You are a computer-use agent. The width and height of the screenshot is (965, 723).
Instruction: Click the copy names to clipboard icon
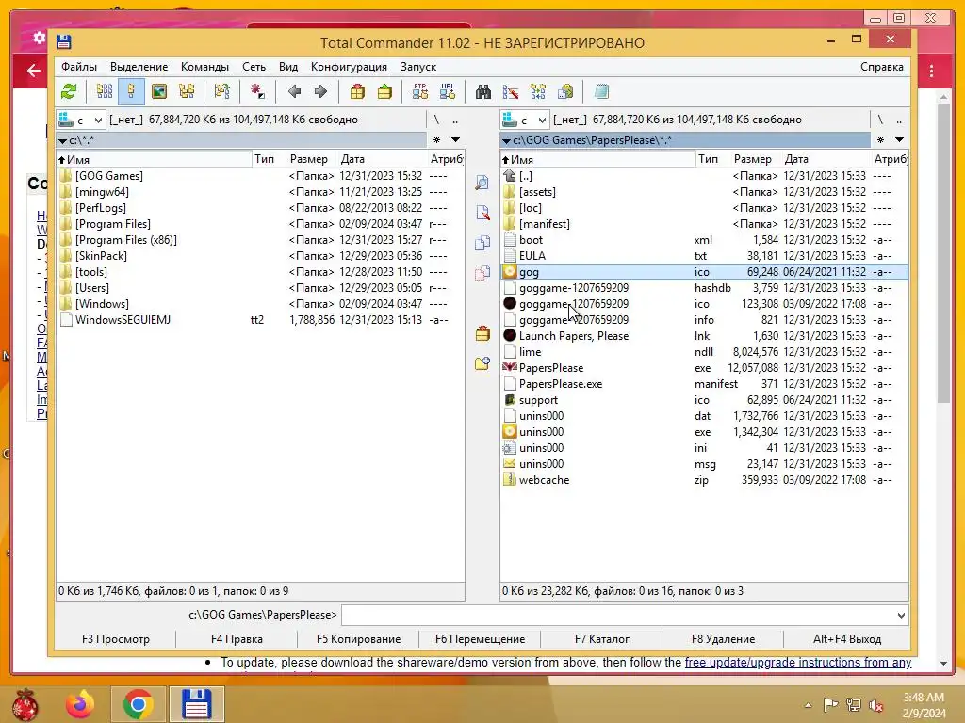pos(565,92)
